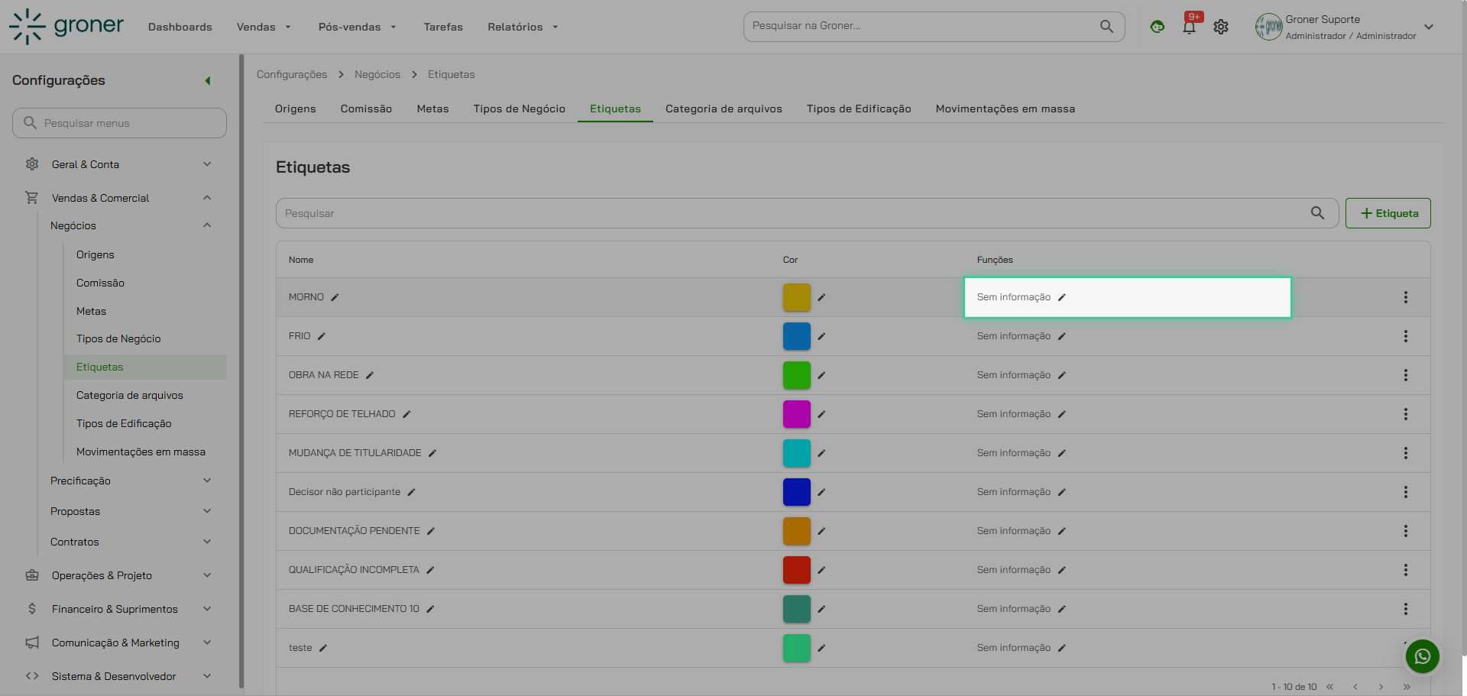Screen dimensions: 1467x696
Task: Edit the FRIO label color pencil
Action: [821, 336]
